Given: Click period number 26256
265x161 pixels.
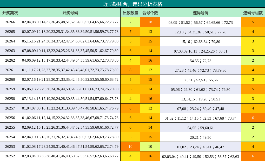Looking at the screenshot, I should click(x=10, y=118).
